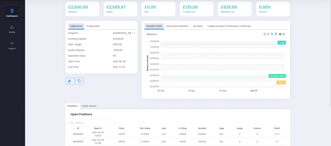Open the chart hamburger menu
Screen dimensions: 331x146
[284, 34]
